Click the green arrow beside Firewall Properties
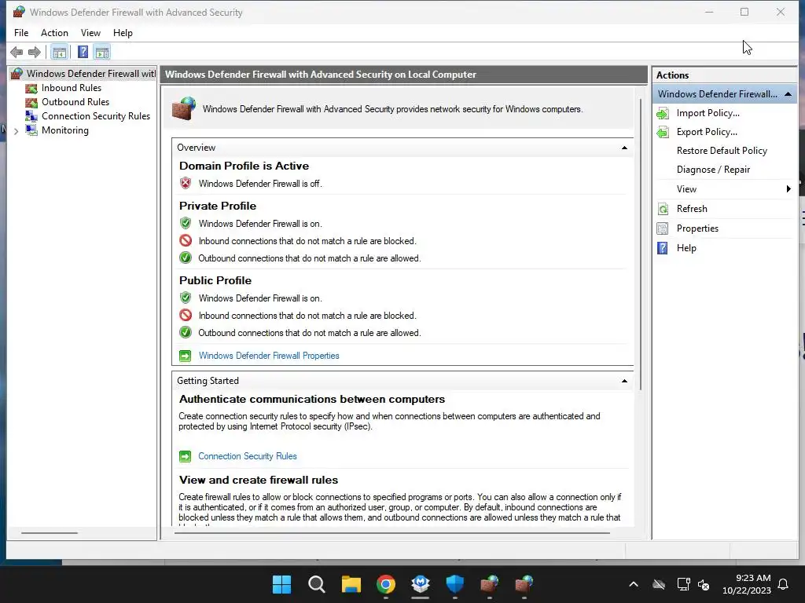The height and width of the screenshot is (603, 805). (x=186, y=356)
